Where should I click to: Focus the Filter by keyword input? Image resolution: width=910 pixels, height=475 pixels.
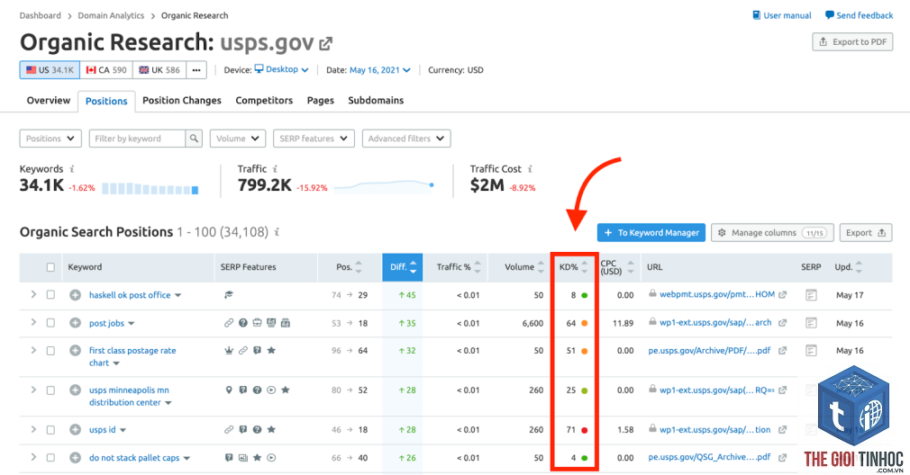click(138, 139)
